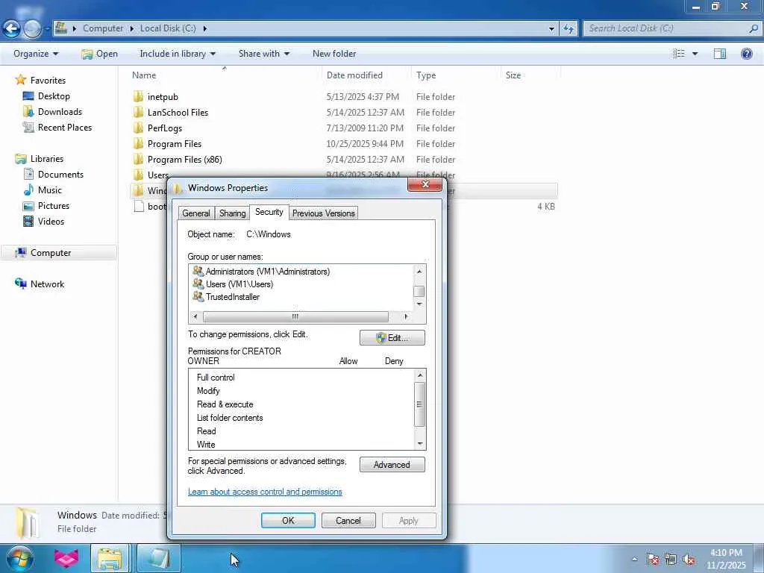Image resolution: width=764 pixels, height=573 pixels.
Task: Go to Desktop in Favorites
Action: (54, 96)
